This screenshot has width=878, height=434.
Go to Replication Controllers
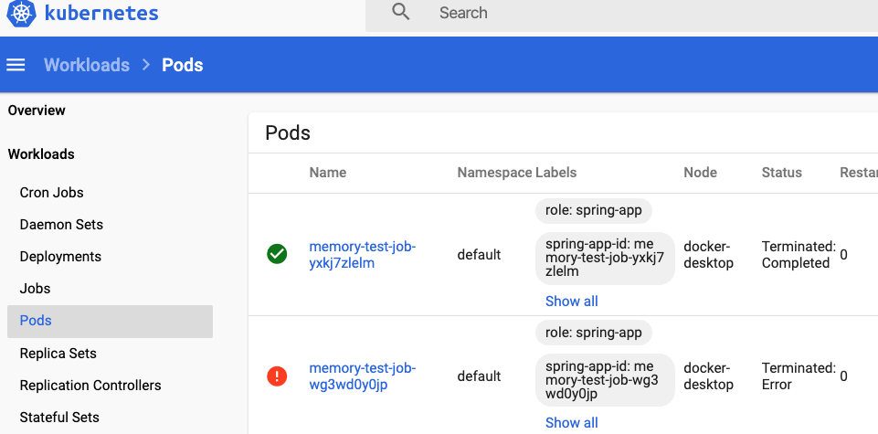click(x=90, y=386)
